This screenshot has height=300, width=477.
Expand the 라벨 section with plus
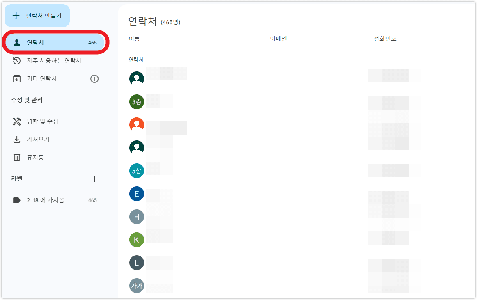94,179
